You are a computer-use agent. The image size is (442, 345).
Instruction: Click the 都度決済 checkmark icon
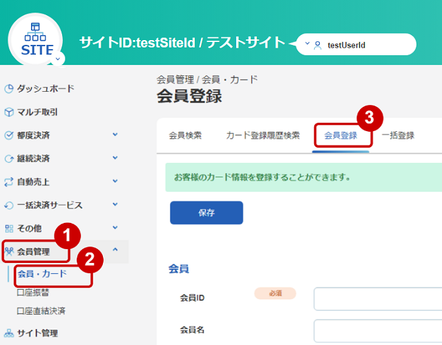pos(9,135)
